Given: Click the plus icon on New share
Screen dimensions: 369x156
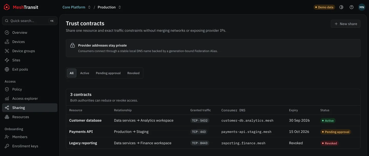Looking at the screenshot, I should pyautogui.click(x=336, y=24).
